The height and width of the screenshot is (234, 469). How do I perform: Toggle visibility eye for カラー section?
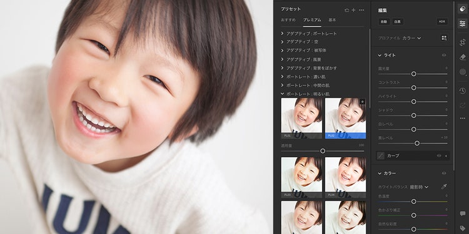pos(444,173)
